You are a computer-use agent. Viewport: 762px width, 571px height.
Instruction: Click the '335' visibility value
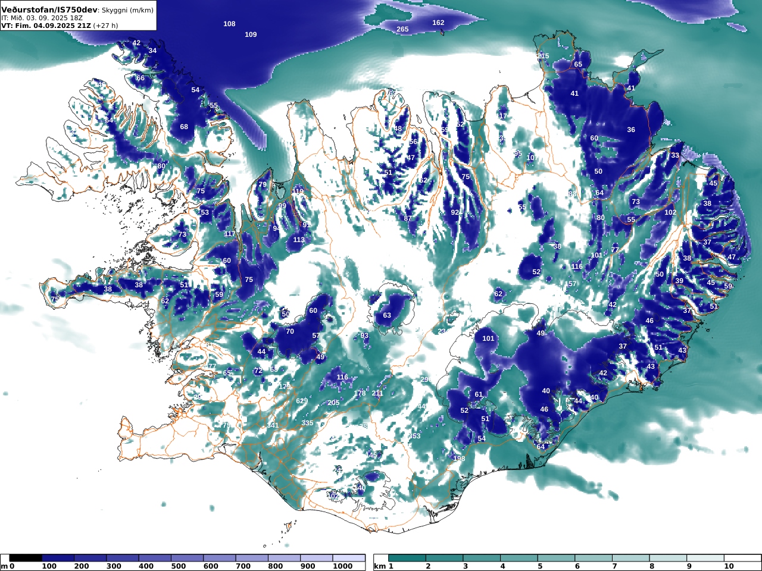click(x=307, y=423)
